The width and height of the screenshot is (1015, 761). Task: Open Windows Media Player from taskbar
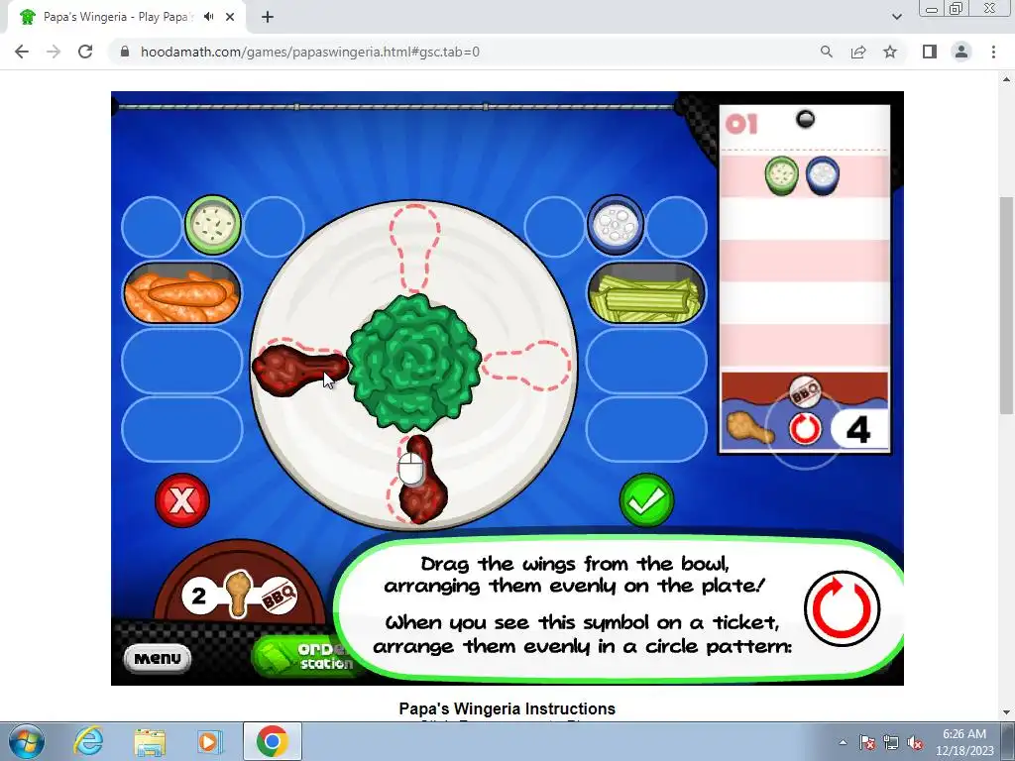coord(209,741)
